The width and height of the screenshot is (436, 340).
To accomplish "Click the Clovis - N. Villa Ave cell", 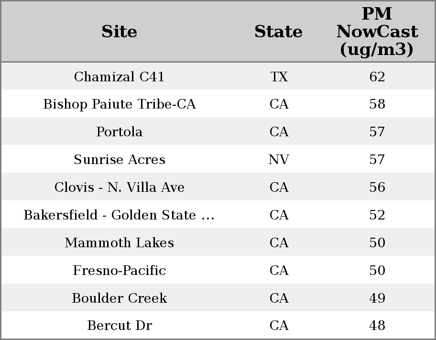I will point(119,187).
